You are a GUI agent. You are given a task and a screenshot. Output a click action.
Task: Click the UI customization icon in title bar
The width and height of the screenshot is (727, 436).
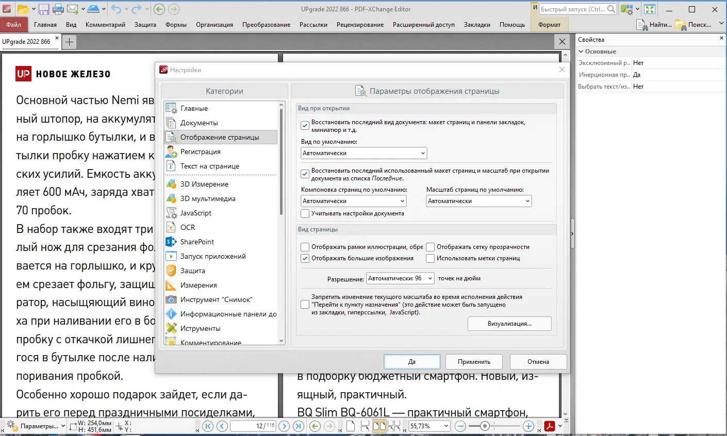click(x=626, y=9)
